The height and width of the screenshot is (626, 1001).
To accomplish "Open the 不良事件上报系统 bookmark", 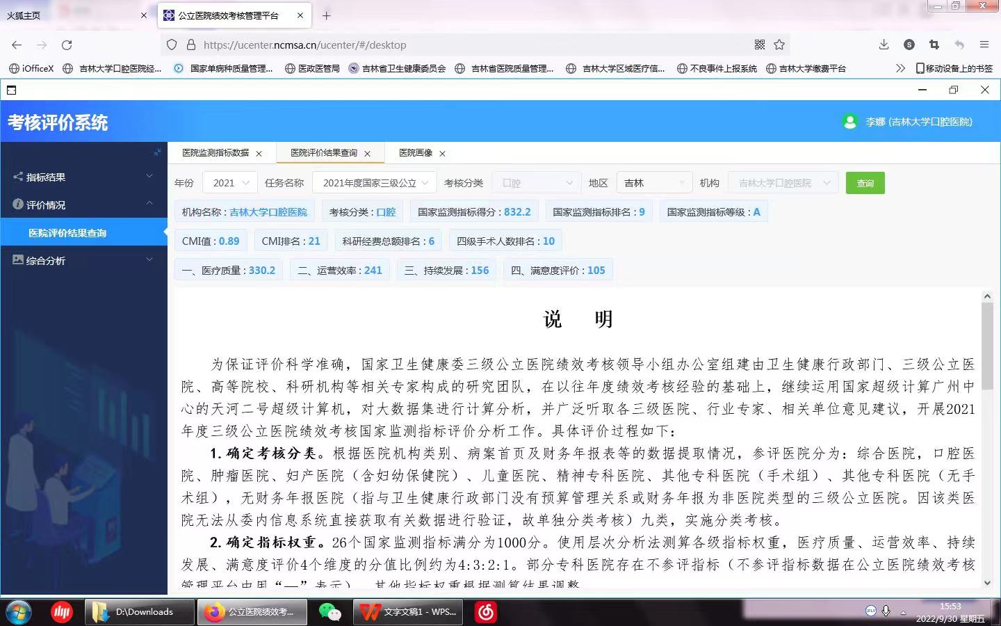I will 717,68.
